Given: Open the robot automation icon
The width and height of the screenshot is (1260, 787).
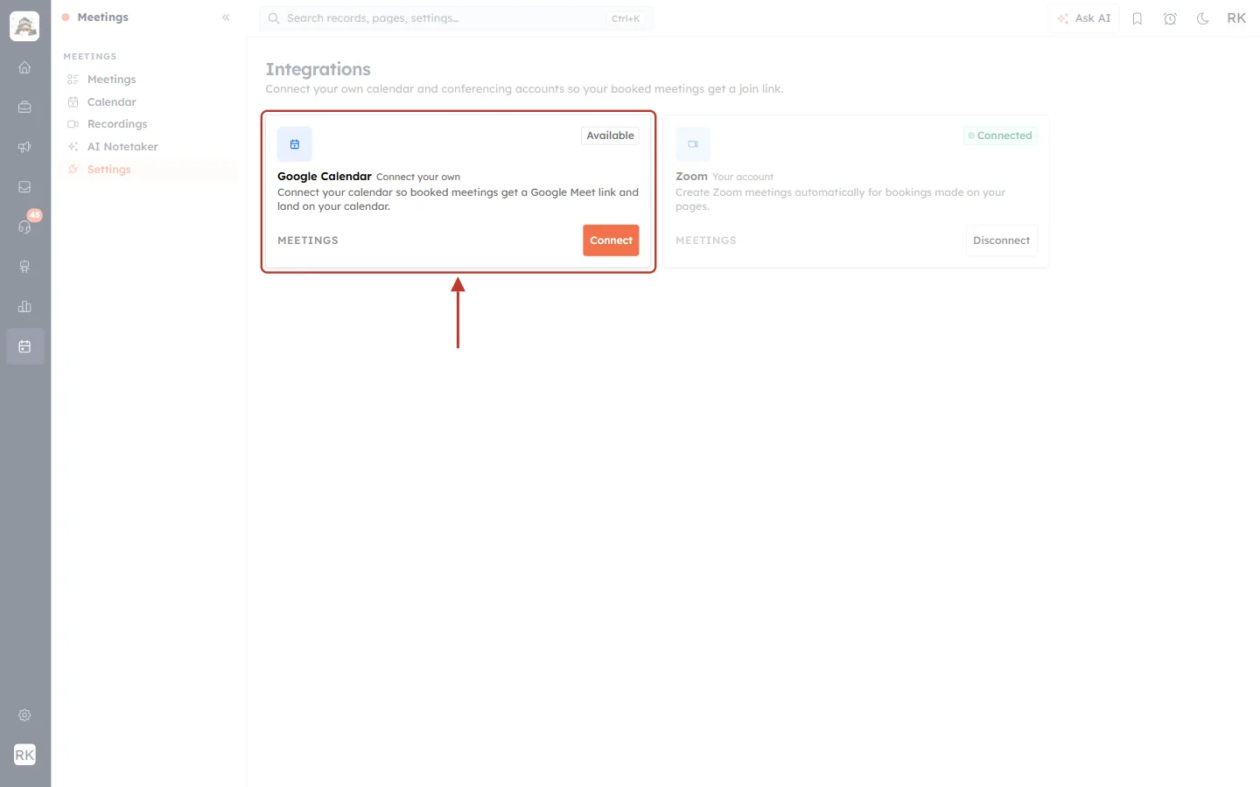Looking at the screenshot, I should pos(24,267).
